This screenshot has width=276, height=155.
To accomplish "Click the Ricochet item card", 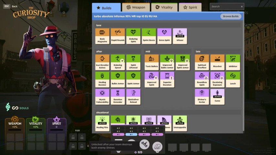I will tap(218, 62).
